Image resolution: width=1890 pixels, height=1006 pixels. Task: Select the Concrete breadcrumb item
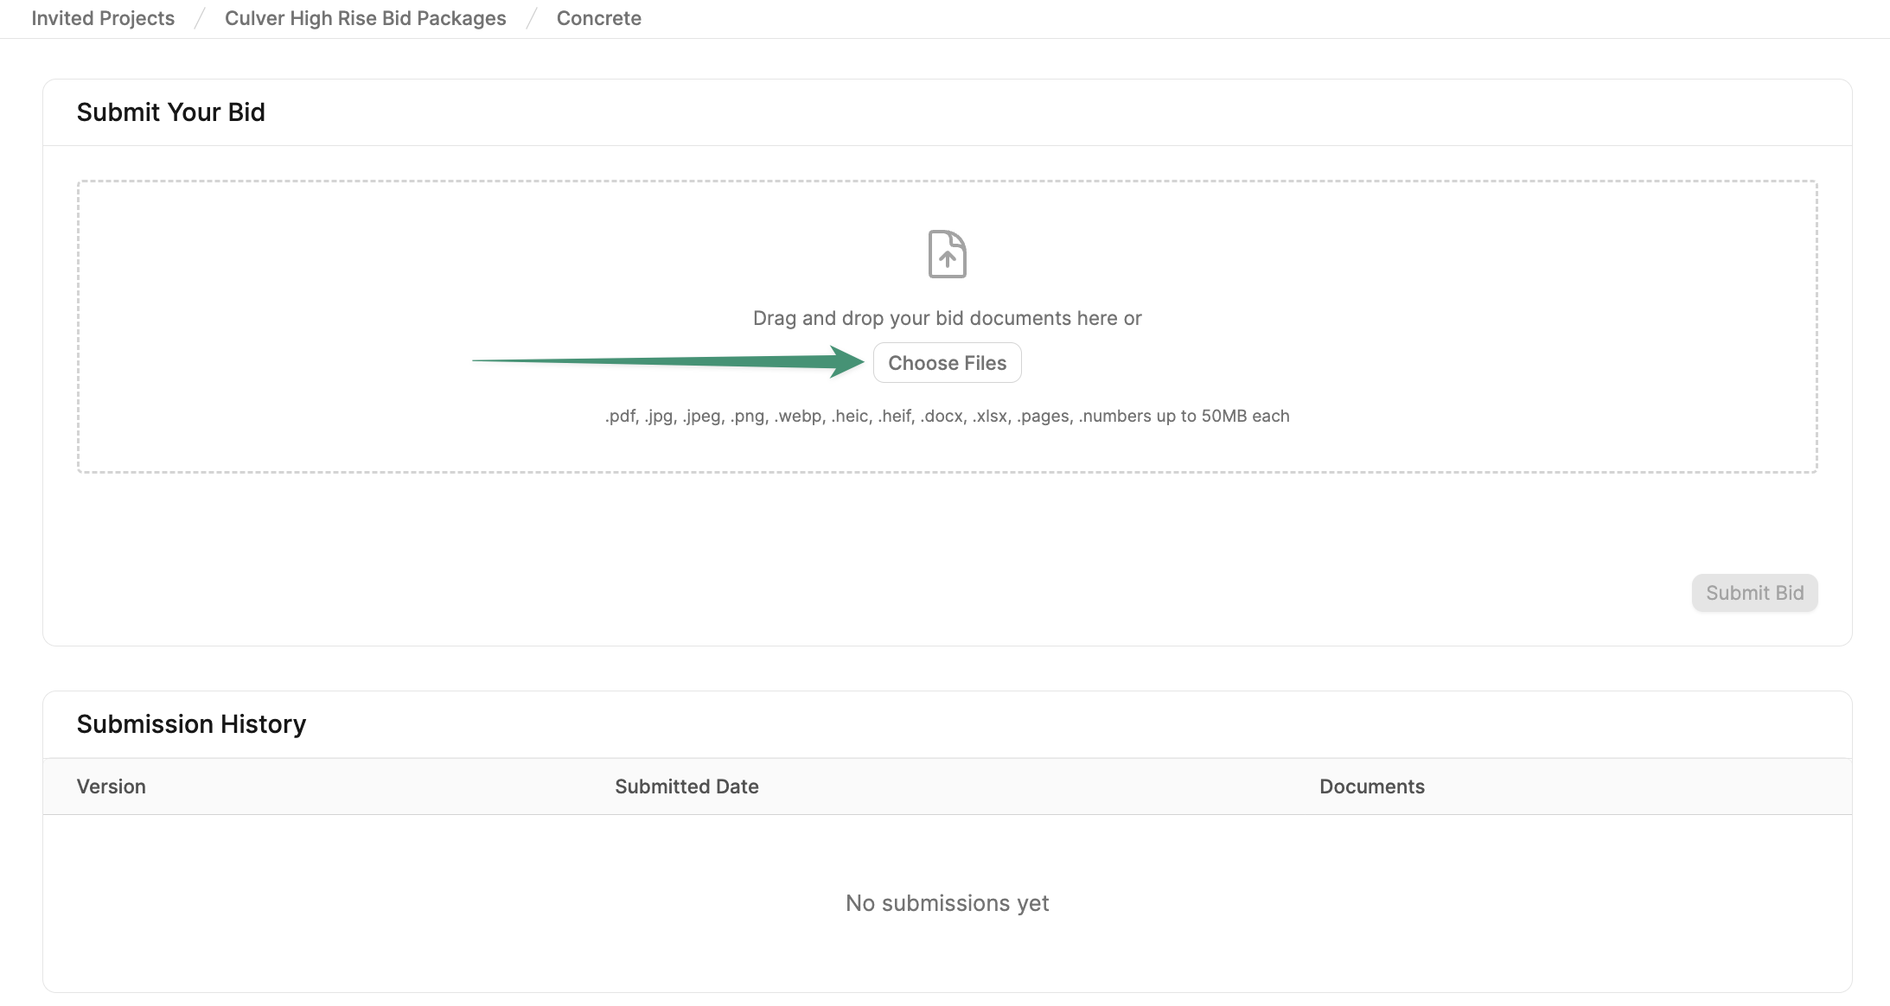598,18
